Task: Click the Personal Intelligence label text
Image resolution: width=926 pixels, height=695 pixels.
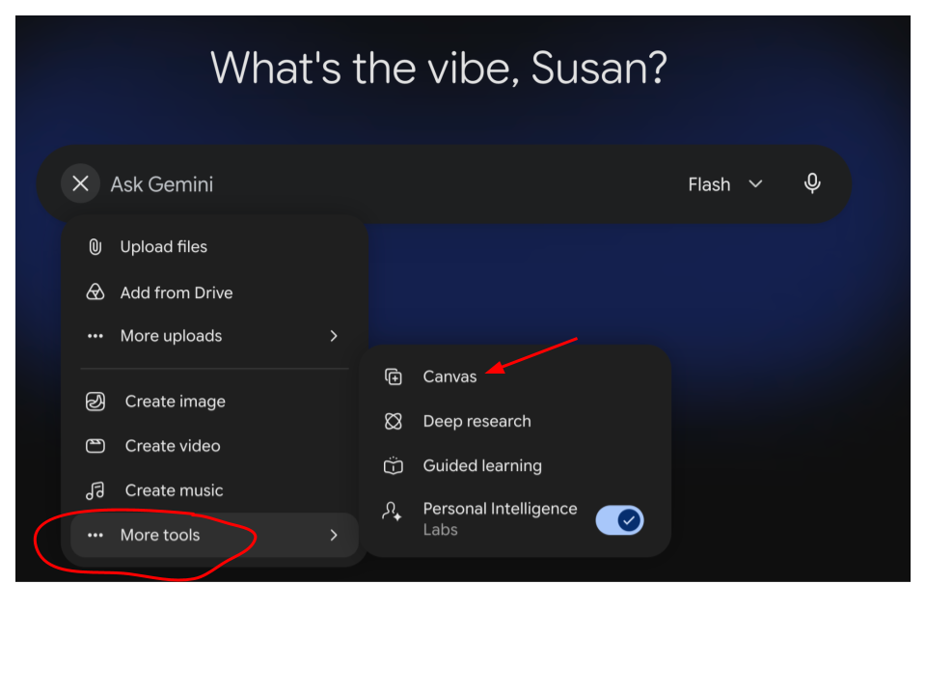Action: click(x=501, y=509)
